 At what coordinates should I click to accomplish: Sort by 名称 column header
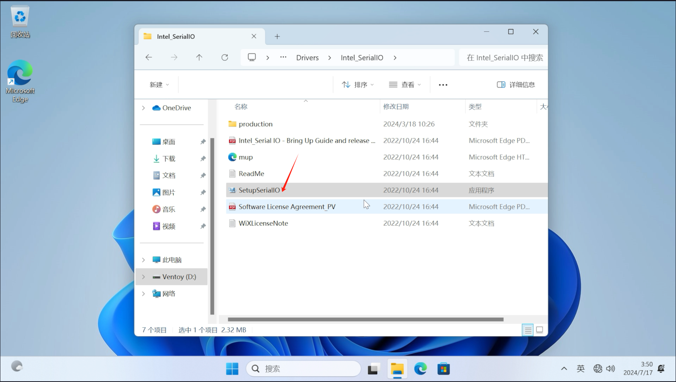point(241,107)
